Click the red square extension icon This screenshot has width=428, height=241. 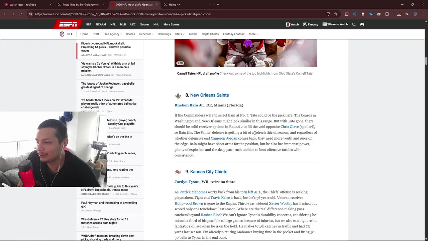point(347,14)
